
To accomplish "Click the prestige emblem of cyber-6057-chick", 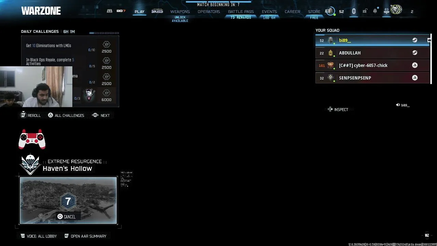I will click(330, 65).
